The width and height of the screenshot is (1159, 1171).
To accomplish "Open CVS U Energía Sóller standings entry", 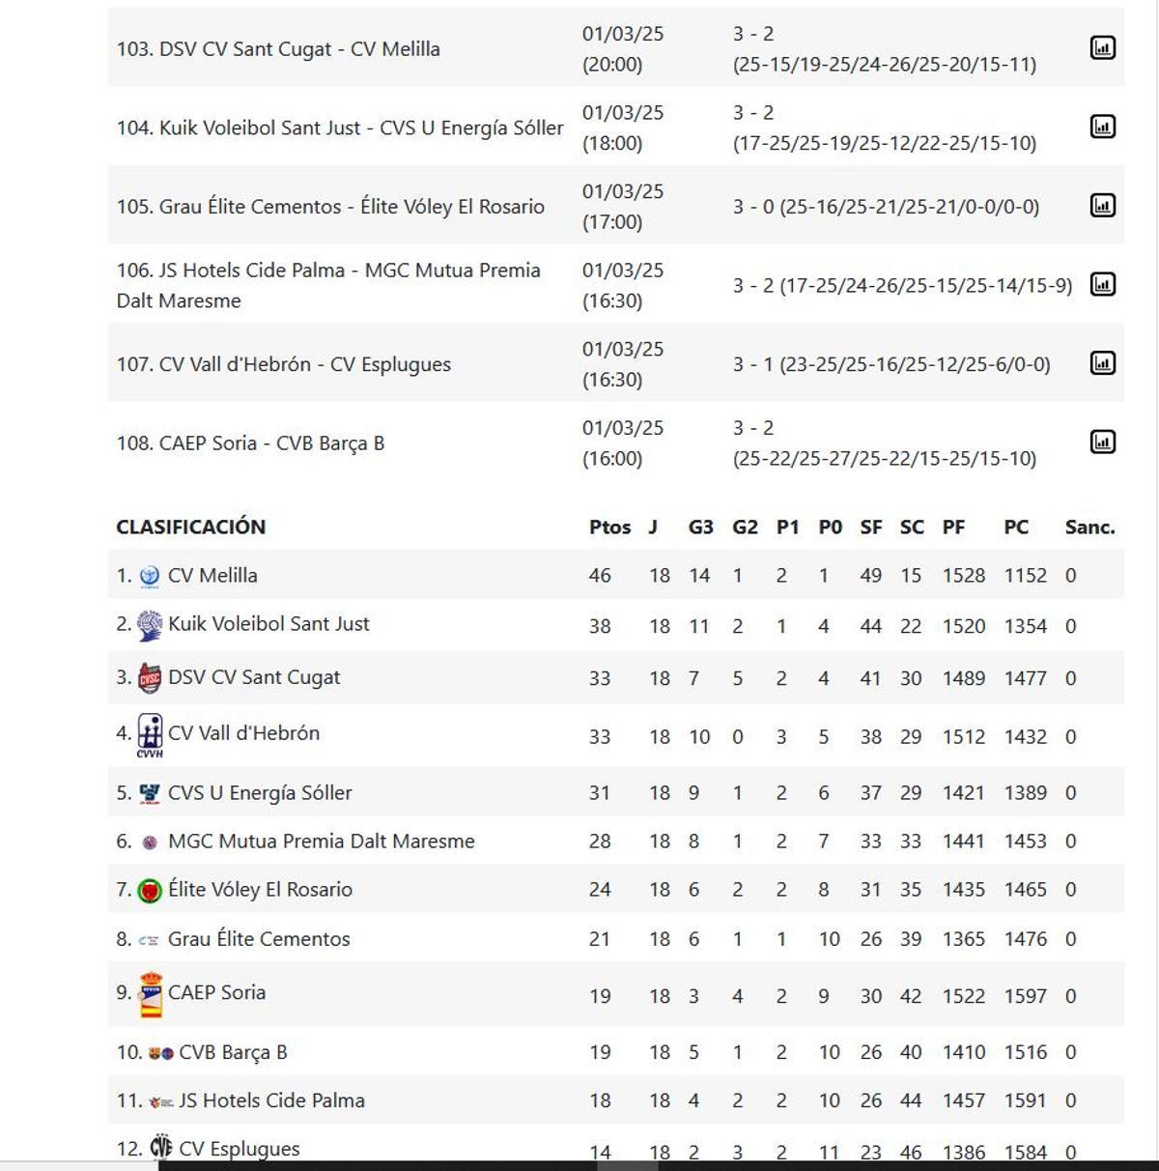I will [260, 793].
